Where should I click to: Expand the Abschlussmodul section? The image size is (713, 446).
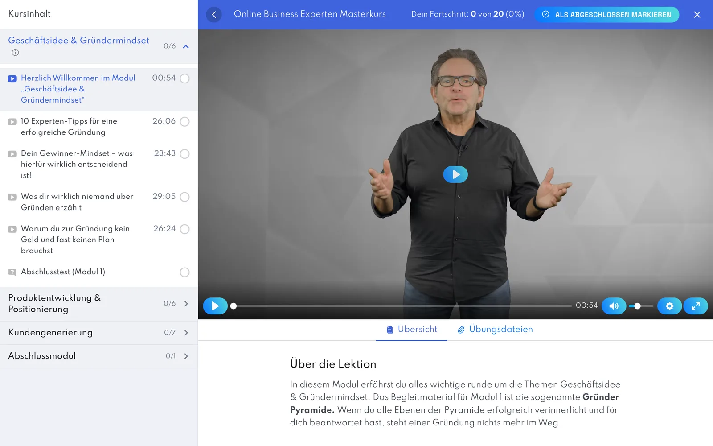point(99,356)
